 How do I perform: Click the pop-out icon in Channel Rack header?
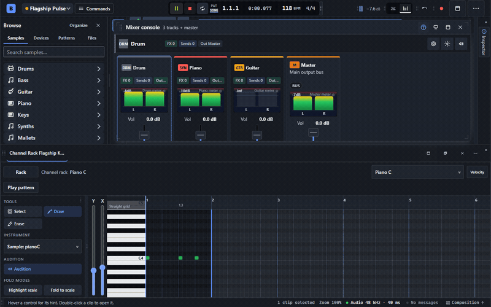[x=428, y=153]
